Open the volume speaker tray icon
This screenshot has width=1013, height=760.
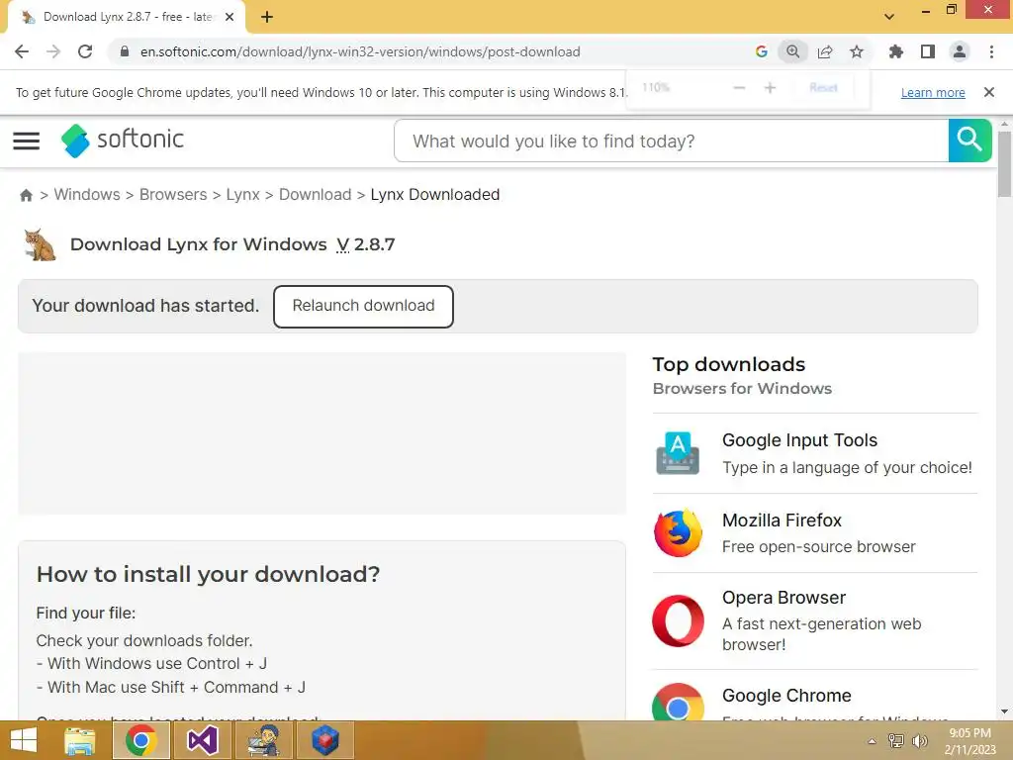pyautogui.click(x=920, y=741)
